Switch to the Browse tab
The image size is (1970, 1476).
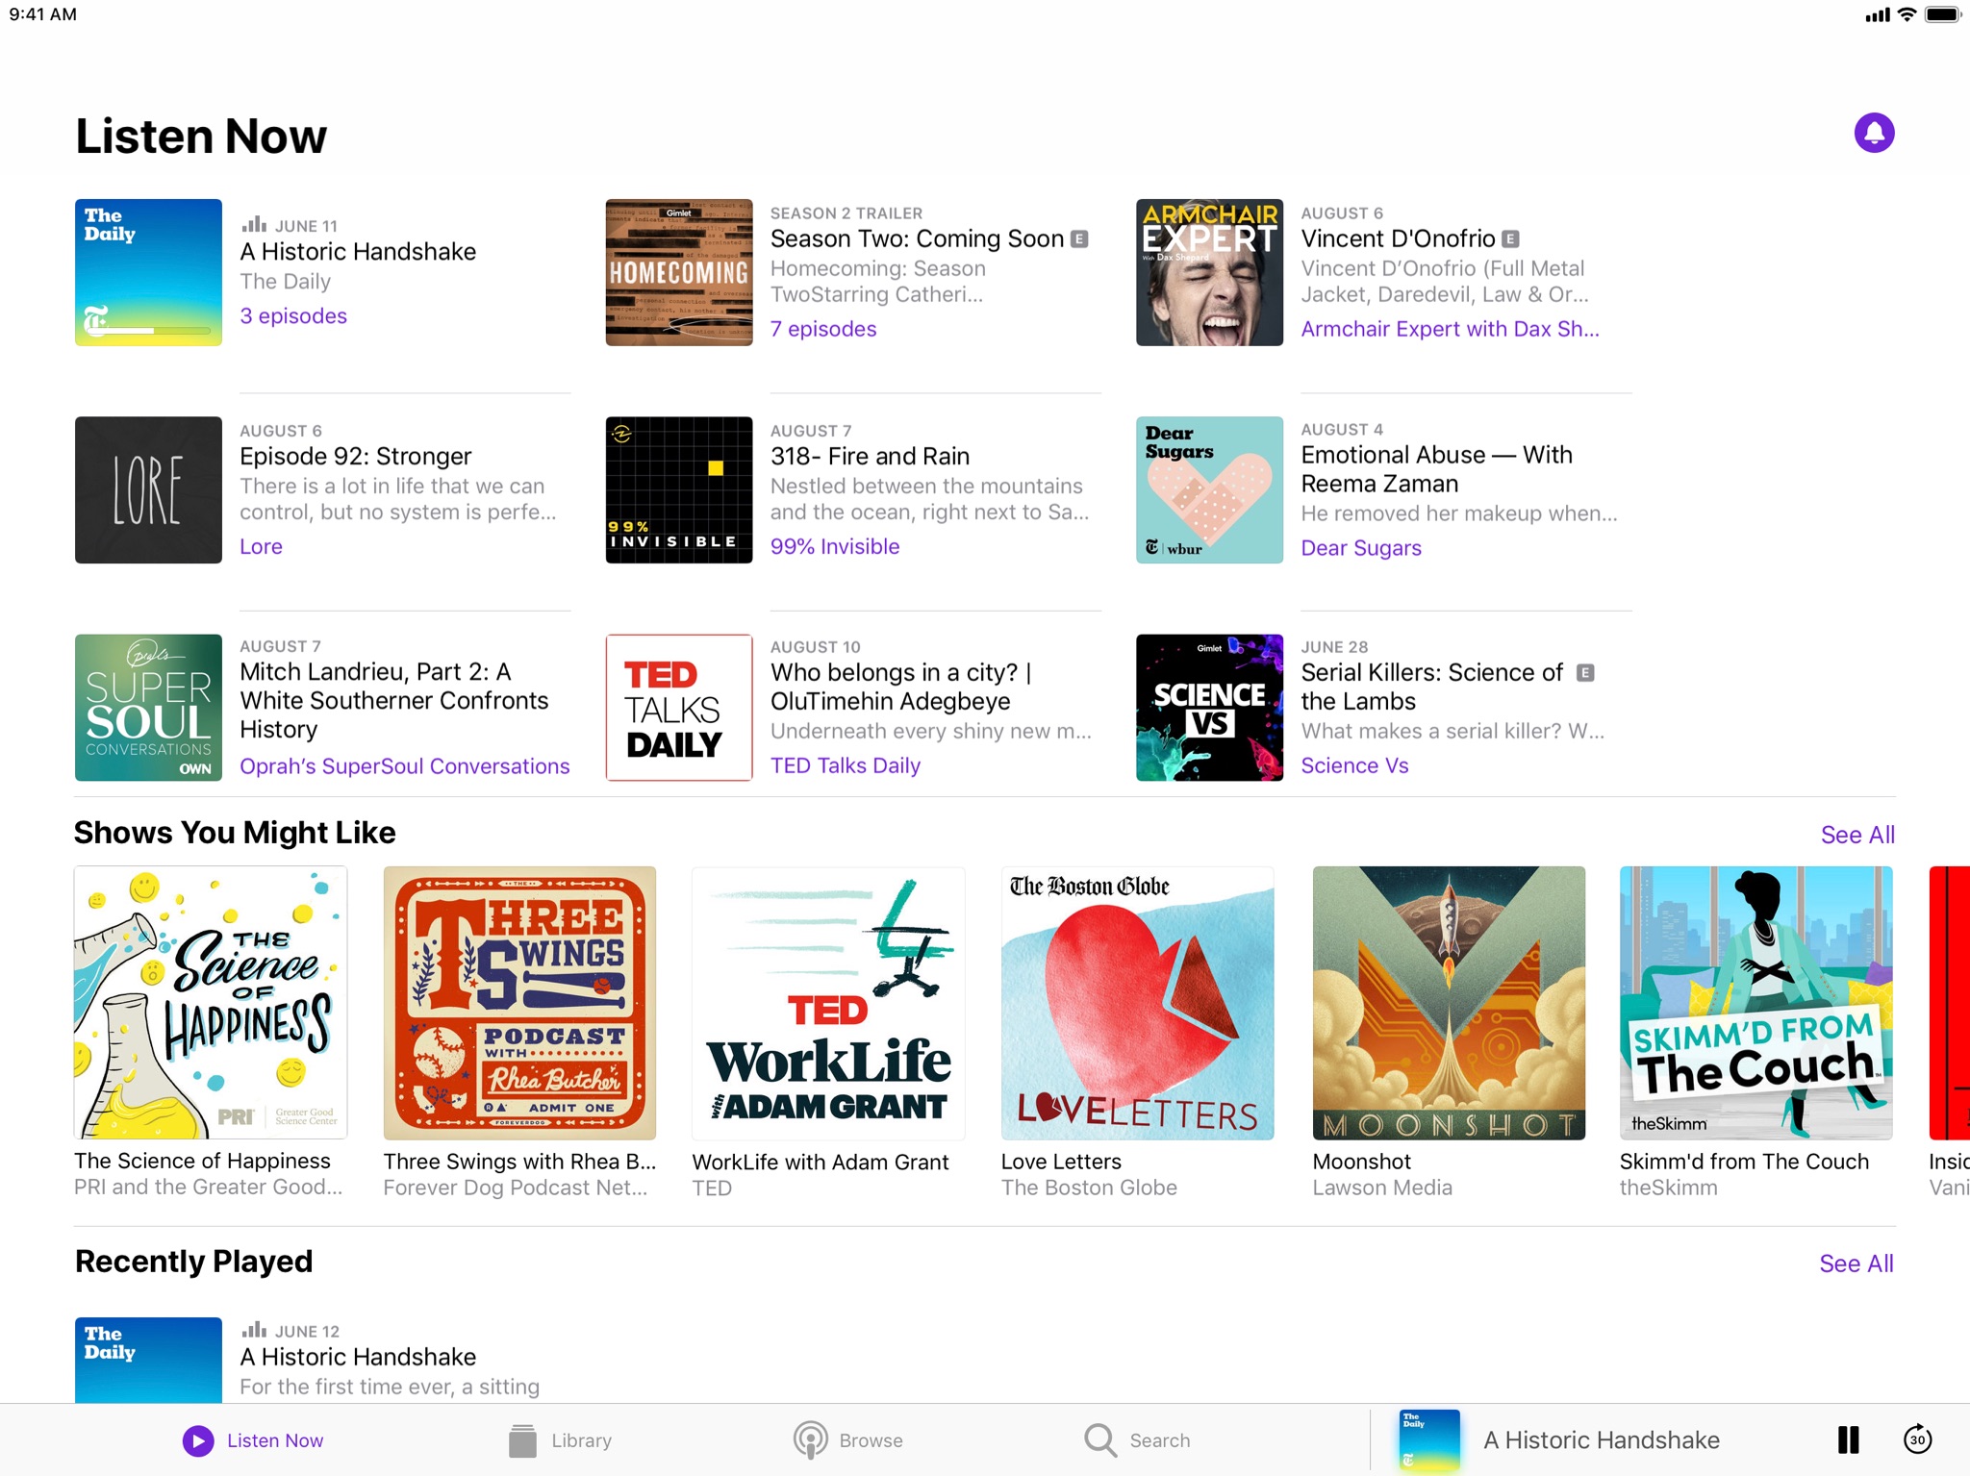(848, 1440)
